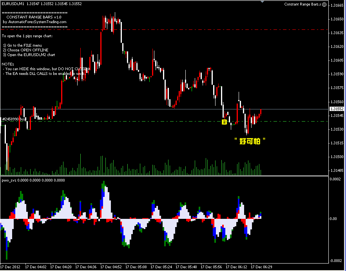This screenshot has height=271, width=346.
Task: Click price axis value 1.31665
Action: click(x=337, y=5)
